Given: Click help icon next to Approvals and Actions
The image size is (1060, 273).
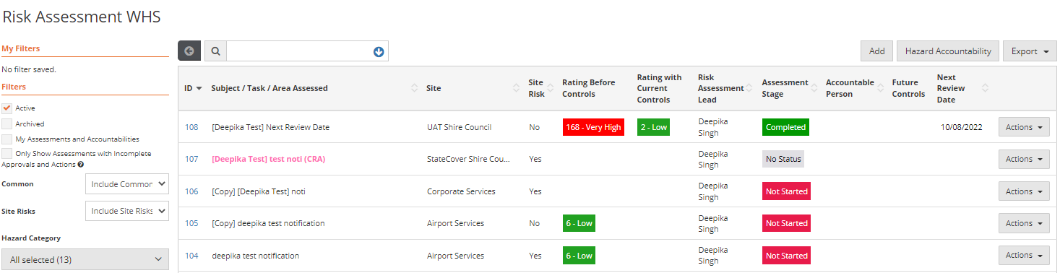Looking at the screenshot, I should coord(80,165).
